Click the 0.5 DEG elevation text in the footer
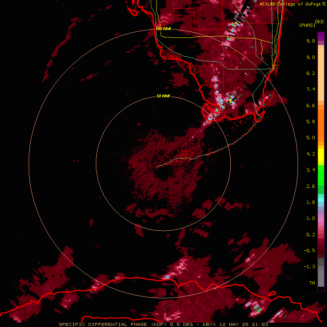Image resolution: width=327 pixels, height=327 pixels. 181,324
